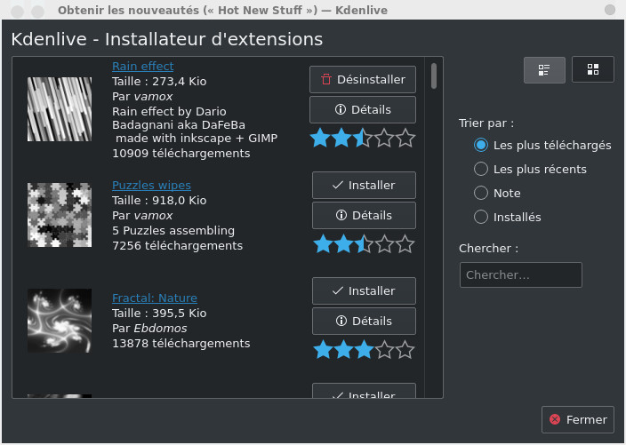Click the Rain effect preview thumbnail

pyautogui.click(x=60, y=109)
